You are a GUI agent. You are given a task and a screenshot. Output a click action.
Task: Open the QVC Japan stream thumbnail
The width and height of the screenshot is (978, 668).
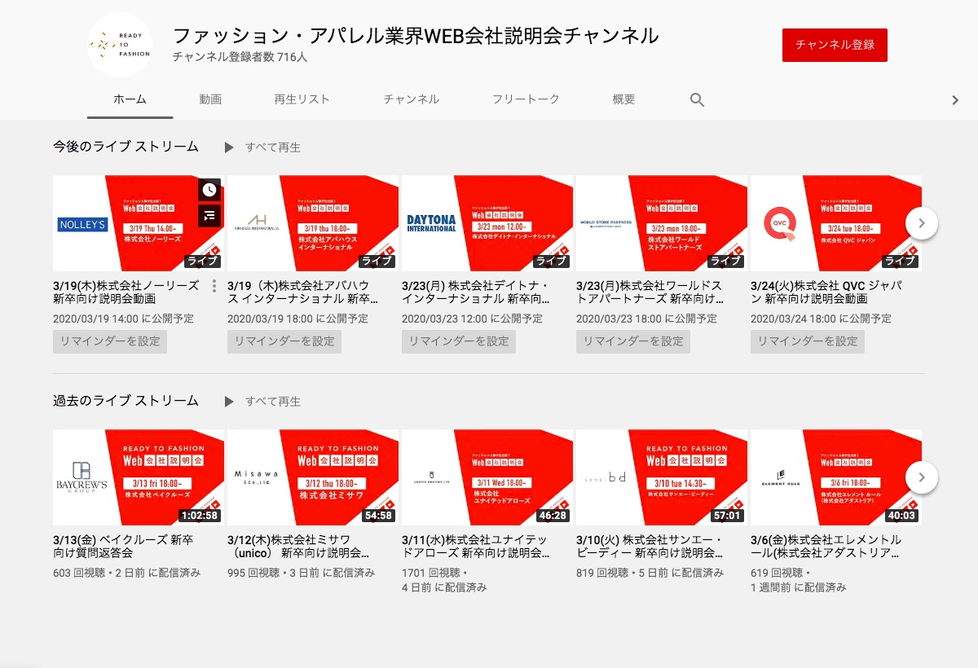pyautogui.click(x=836, y=223)
